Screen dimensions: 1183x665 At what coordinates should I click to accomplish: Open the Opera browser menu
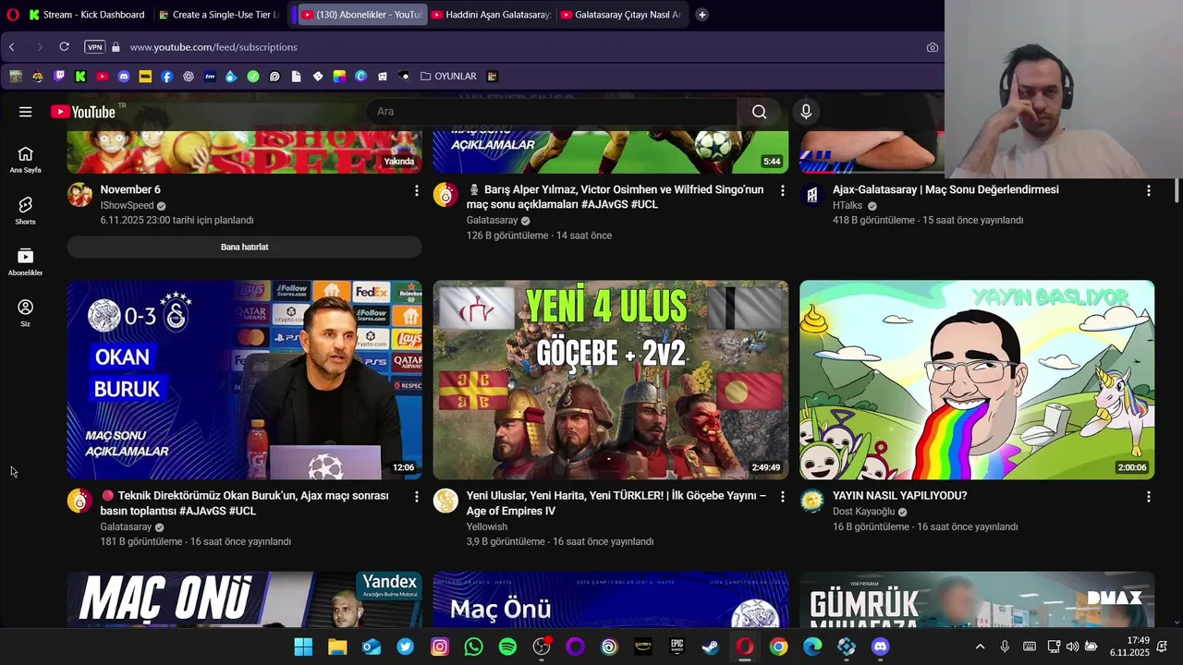[x=12, y=15]
